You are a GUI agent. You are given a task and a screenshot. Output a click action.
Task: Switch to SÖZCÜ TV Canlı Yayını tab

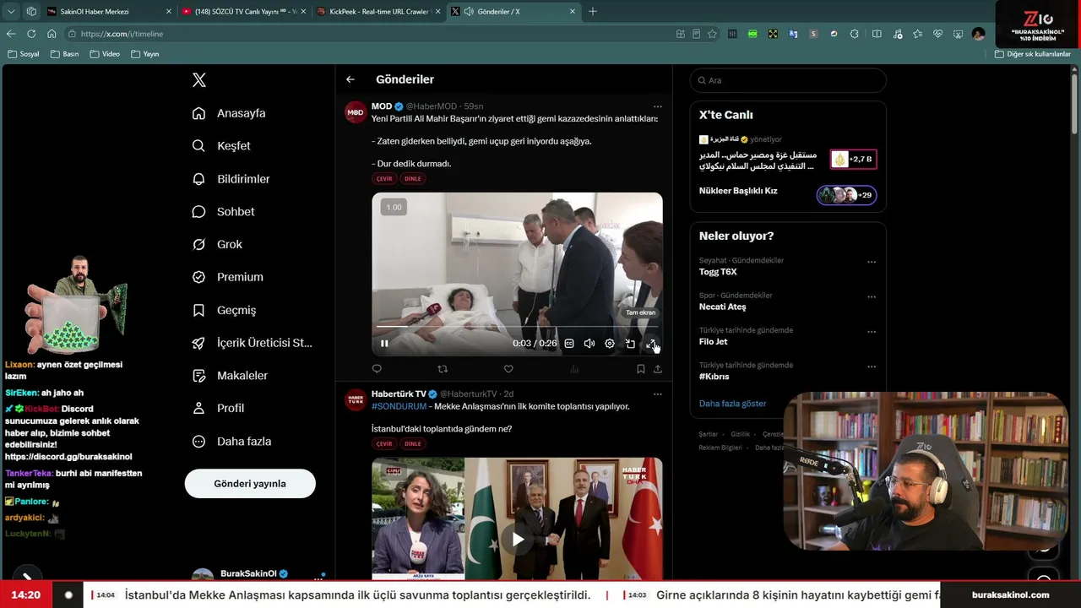(x=243, y=12)
